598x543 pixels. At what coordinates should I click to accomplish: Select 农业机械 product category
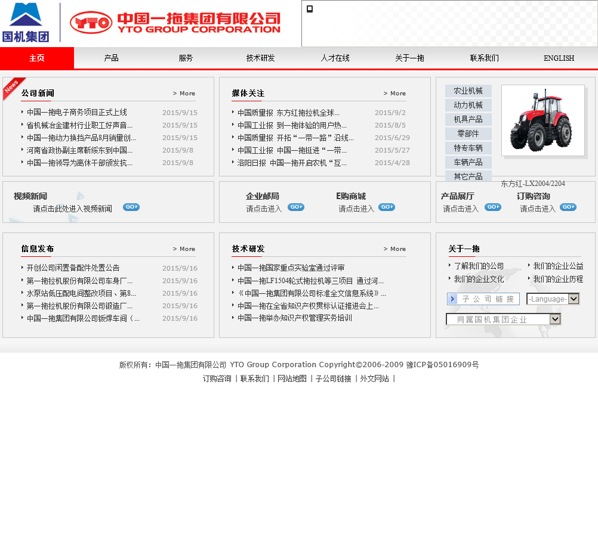(468, 91)
